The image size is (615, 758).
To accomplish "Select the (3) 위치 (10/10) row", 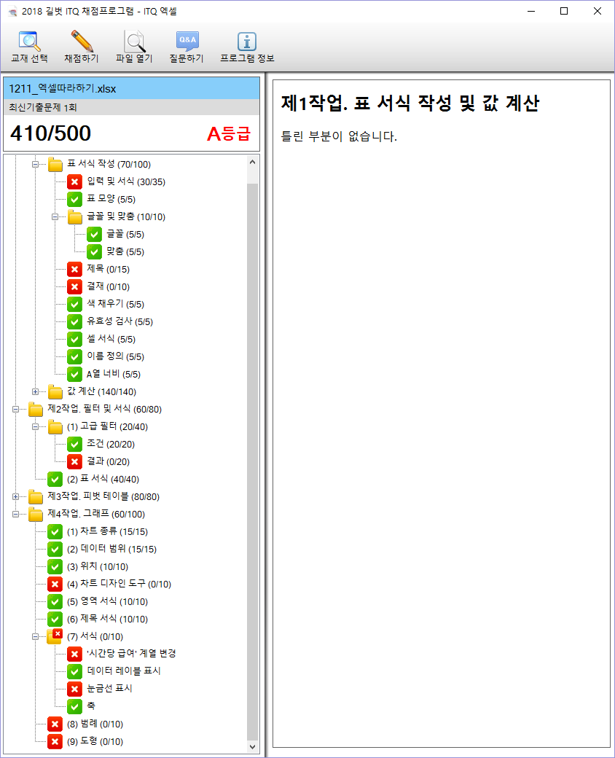I will click(98, 566).
